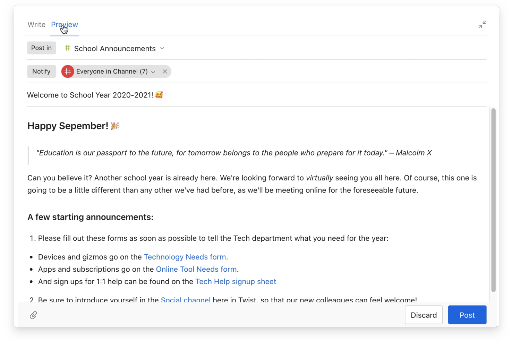Click the green hash icon beside School Announcements
512x340 pixels.
click(68, 48)
